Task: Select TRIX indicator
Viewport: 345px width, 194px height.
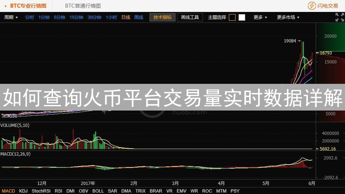Action: 140,191
